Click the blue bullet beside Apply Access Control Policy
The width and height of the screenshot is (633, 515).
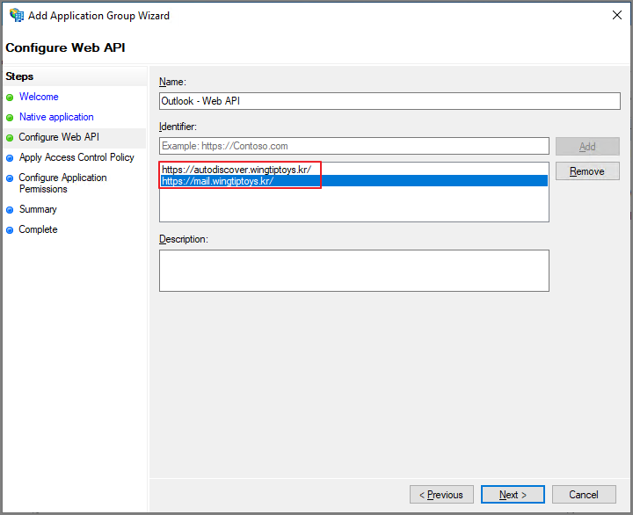pyautogui.click(x=10, y=158)
